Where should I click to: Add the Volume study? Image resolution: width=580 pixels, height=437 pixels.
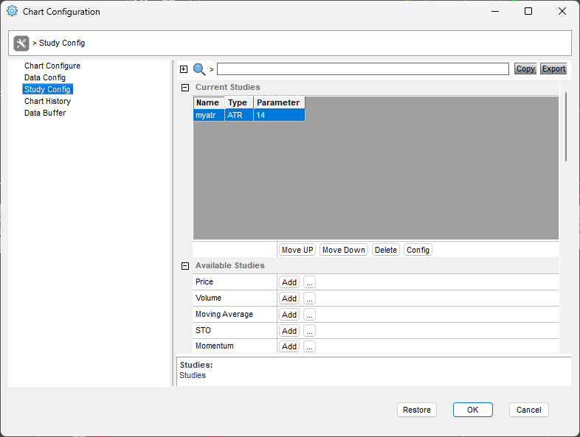tap(289, 298)
